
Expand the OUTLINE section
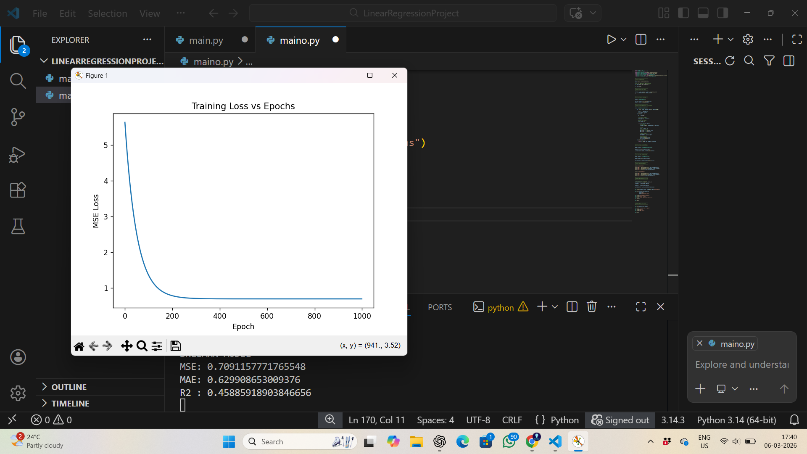click(69, 387)
